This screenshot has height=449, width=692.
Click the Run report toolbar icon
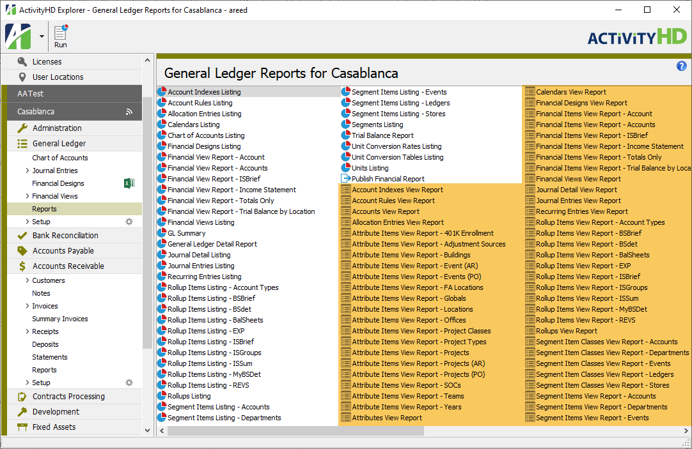pos(61,36)
